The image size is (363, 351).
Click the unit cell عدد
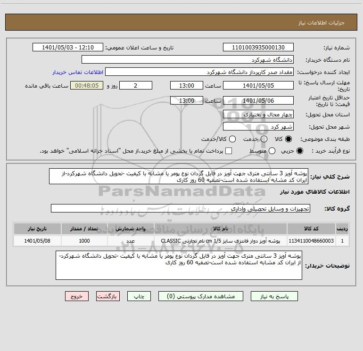pos(131,241)
